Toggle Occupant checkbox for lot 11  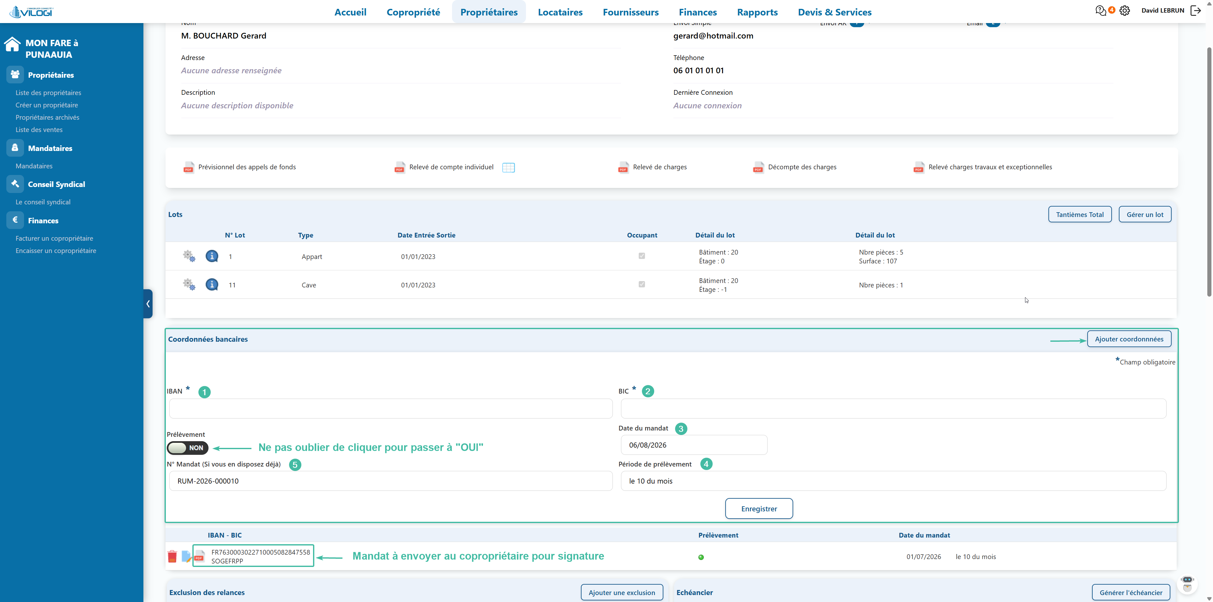pos(642,284)
